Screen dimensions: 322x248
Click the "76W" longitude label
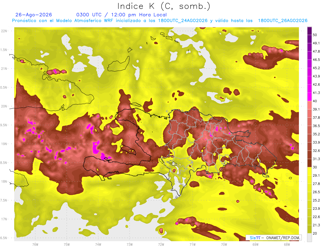(35, 244)
